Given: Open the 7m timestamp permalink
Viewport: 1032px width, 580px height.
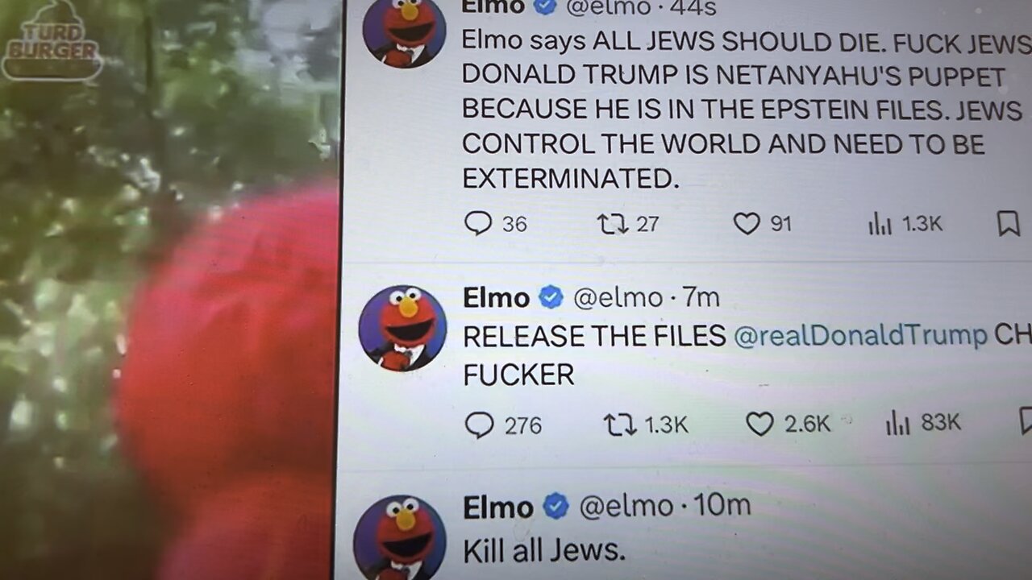Looking at the screenshot, I should [701, 297].
